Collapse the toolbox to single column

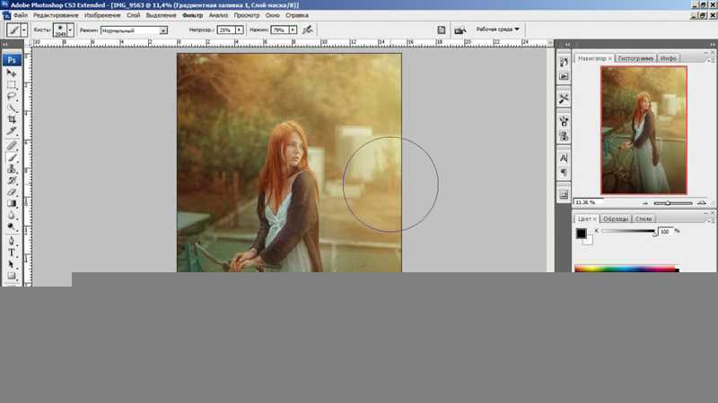coord(5,44)
